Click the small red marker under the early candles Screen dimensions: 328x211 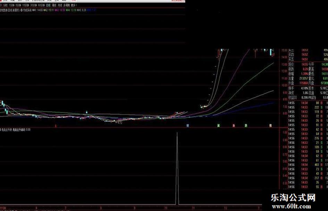point(56,126)
